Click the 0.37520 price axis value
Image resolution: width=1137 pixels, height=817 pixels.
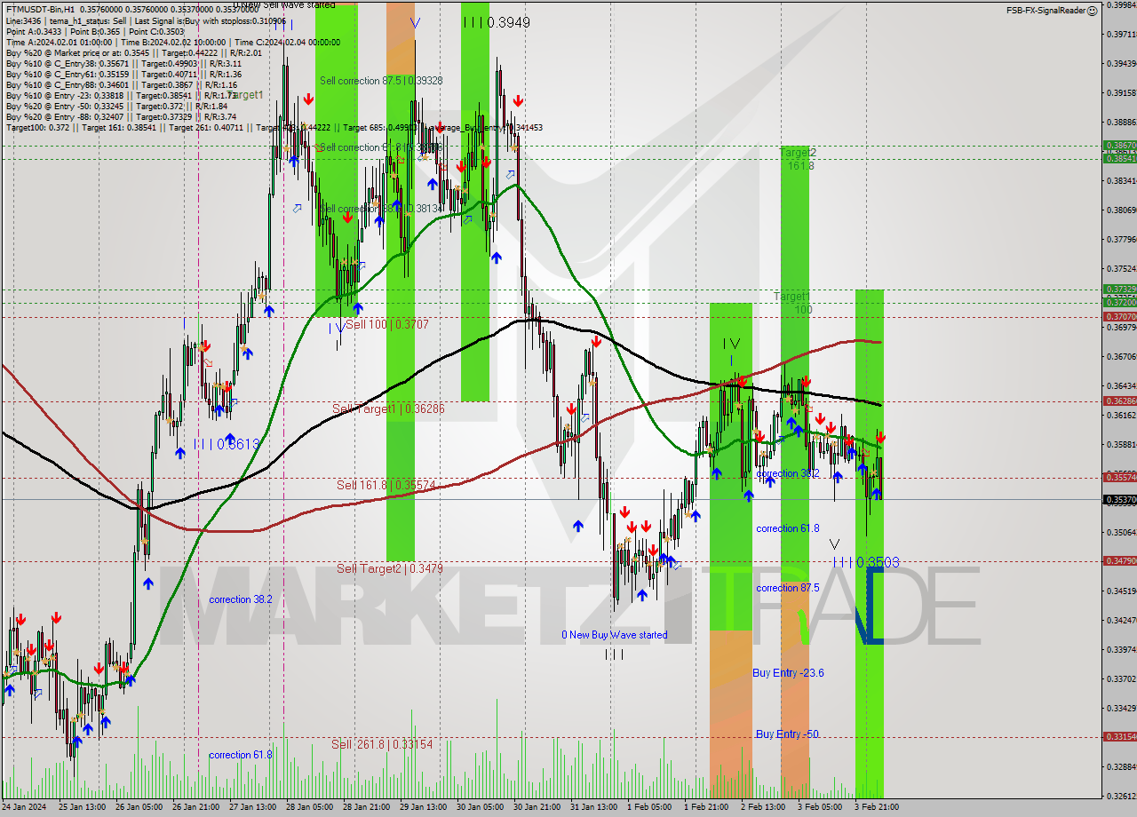coord(1121,268)
